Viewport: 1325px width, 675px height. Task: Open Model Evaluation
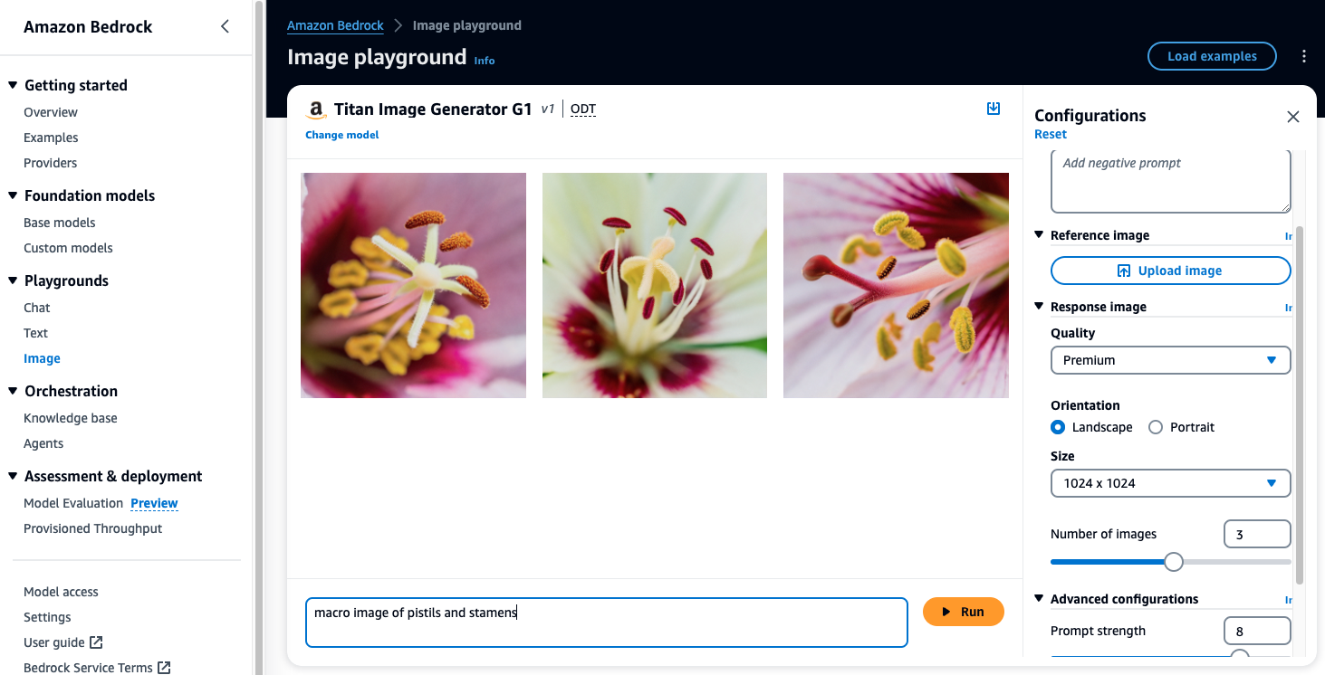coord(73,503)
